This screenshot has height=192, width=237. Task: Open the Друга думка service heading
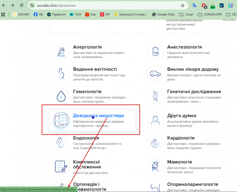point(181,115)
